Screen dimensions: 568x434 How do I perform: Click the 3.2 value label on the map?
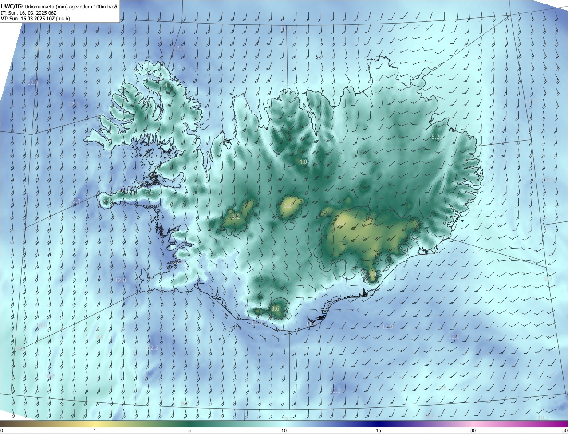pos(236,217)
